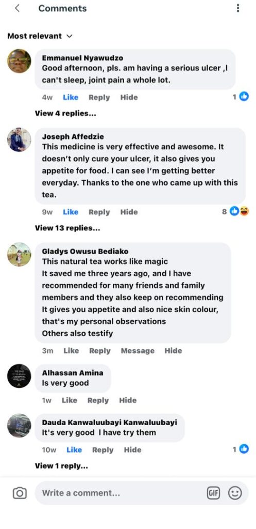Go back using the back arrow
Screen dimensions: 256x529
17,8
